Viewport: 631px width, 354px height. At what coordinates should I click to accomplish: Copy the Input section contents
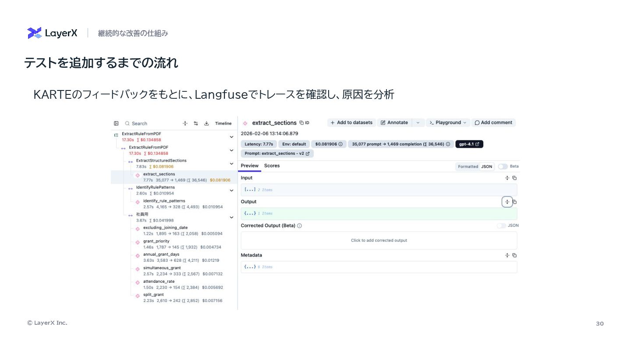point(514,178)
